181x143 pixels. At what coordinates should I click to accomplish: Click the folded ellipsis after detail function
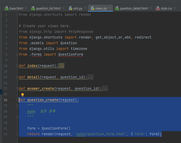click(x=90, y=77)
